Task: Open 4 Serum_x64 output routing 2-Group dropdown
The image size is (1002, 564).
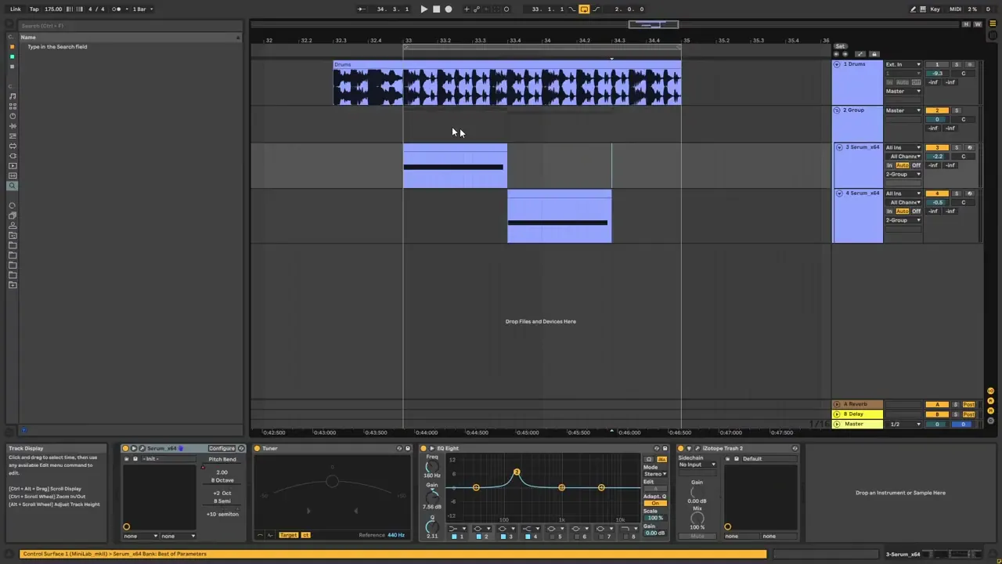Action: point(903,220)
